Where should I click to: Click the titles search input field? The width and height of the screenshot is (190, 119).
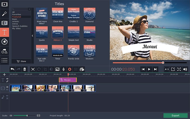pyautogui.click(x=20, y=9)
